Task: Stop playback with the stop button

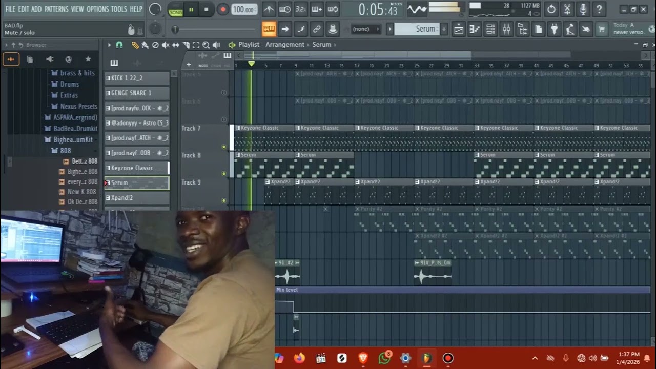Action: pyautogui.click(x=206, y=9)
